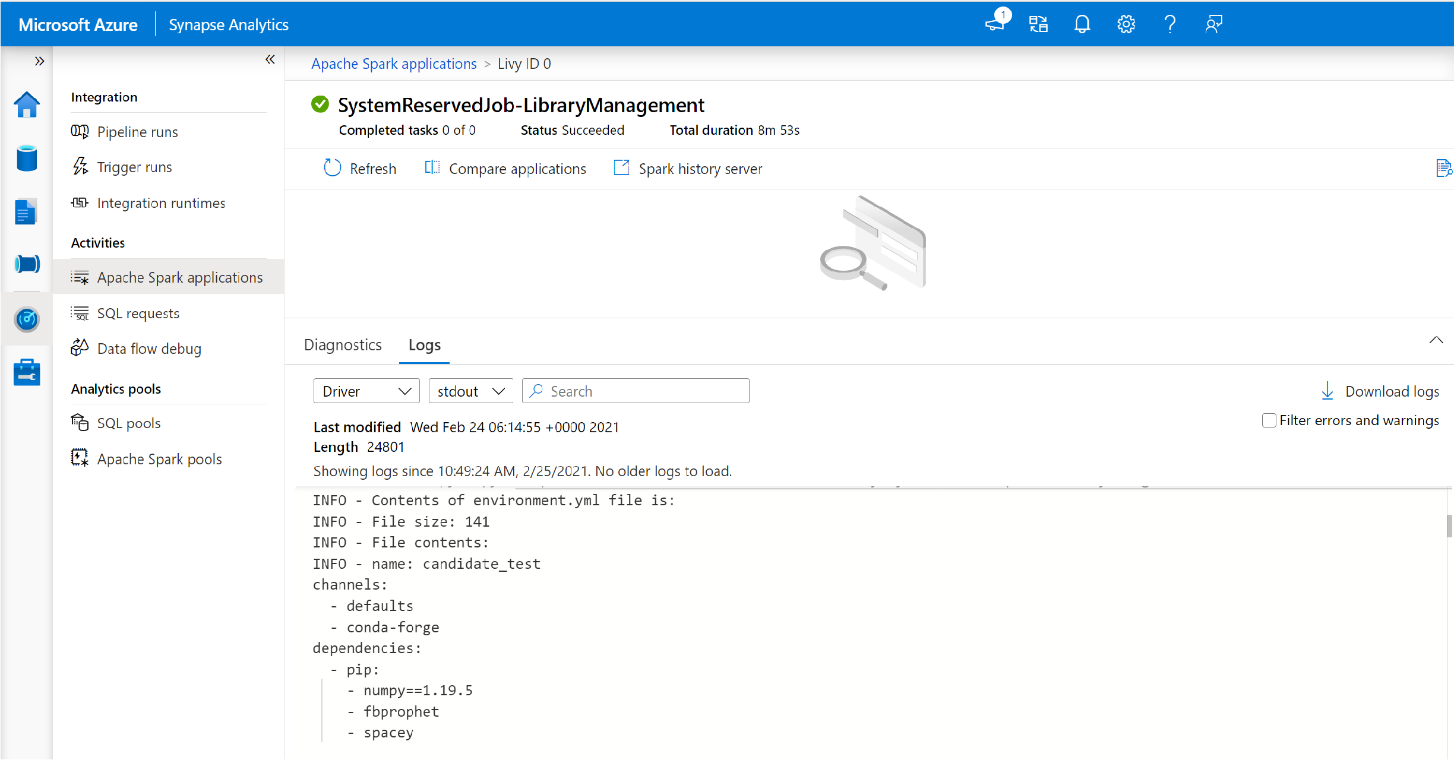Click the Apache Spark pools icon
This screenshot has height=779, width=1454.
pos(80,459)
